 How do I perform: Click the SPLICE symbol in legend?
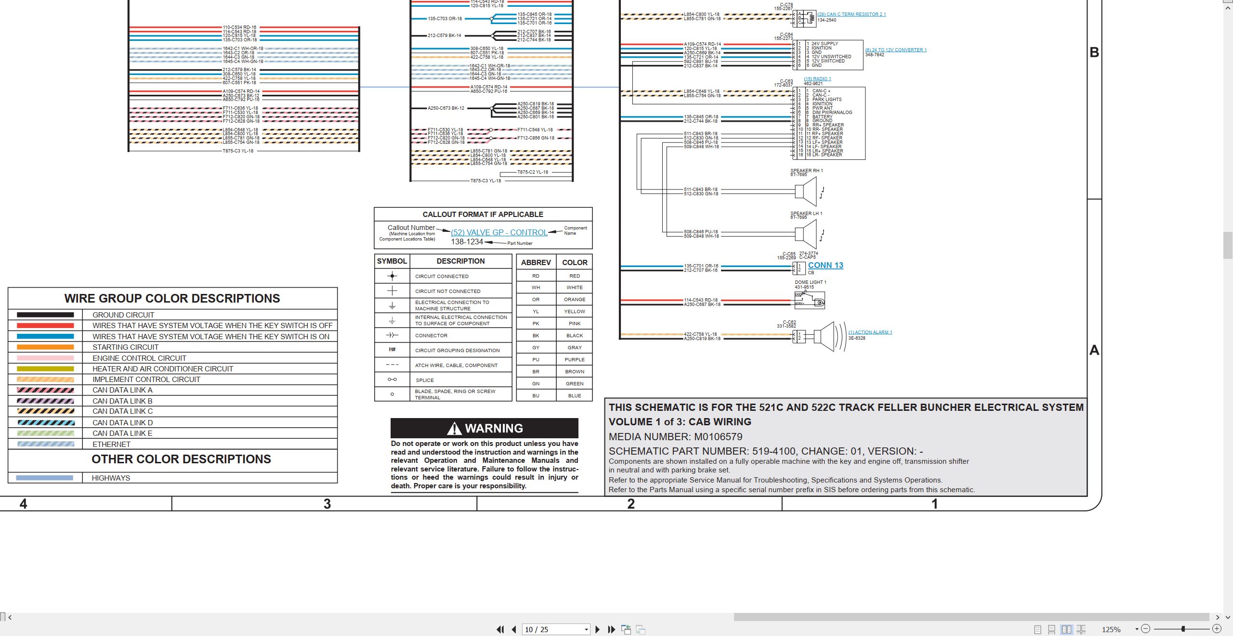pos(392,380)
